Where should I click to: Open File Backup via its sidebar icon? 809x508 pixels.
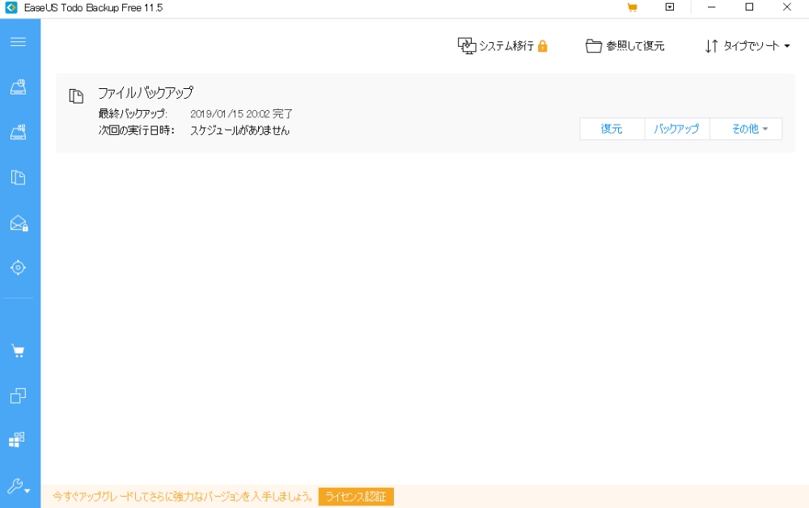tap(20, 176)
